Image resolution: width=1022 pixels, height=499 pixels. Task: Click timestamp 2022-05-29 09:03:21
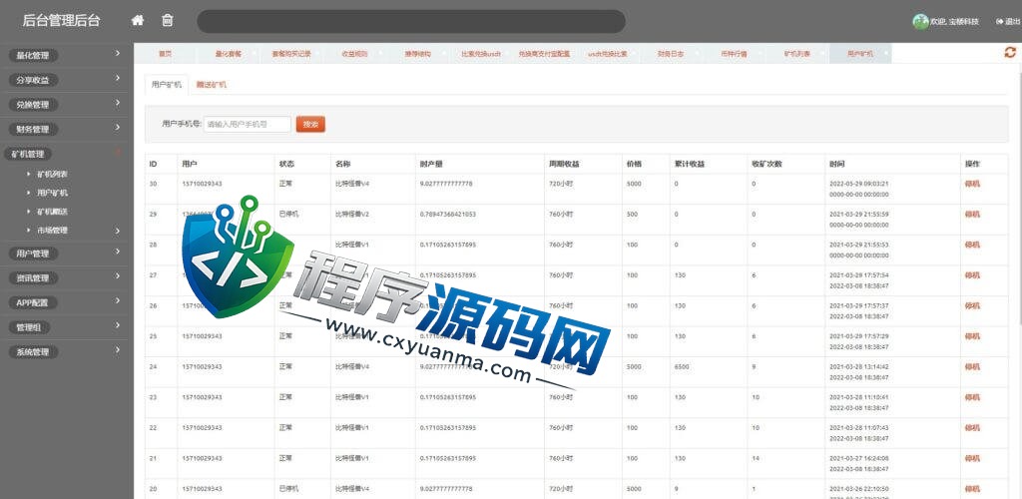pos(859,184)
